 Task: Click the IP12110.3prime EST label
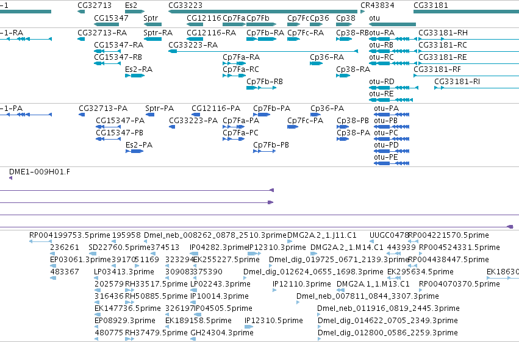click(x=302, y=284)
